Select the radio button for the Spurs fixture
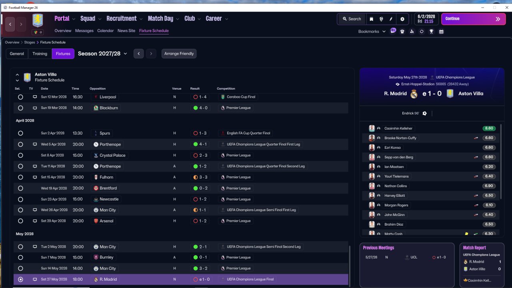Image resolution: width=512 pixels, height=288 pixels. click(x=20, y=133)
